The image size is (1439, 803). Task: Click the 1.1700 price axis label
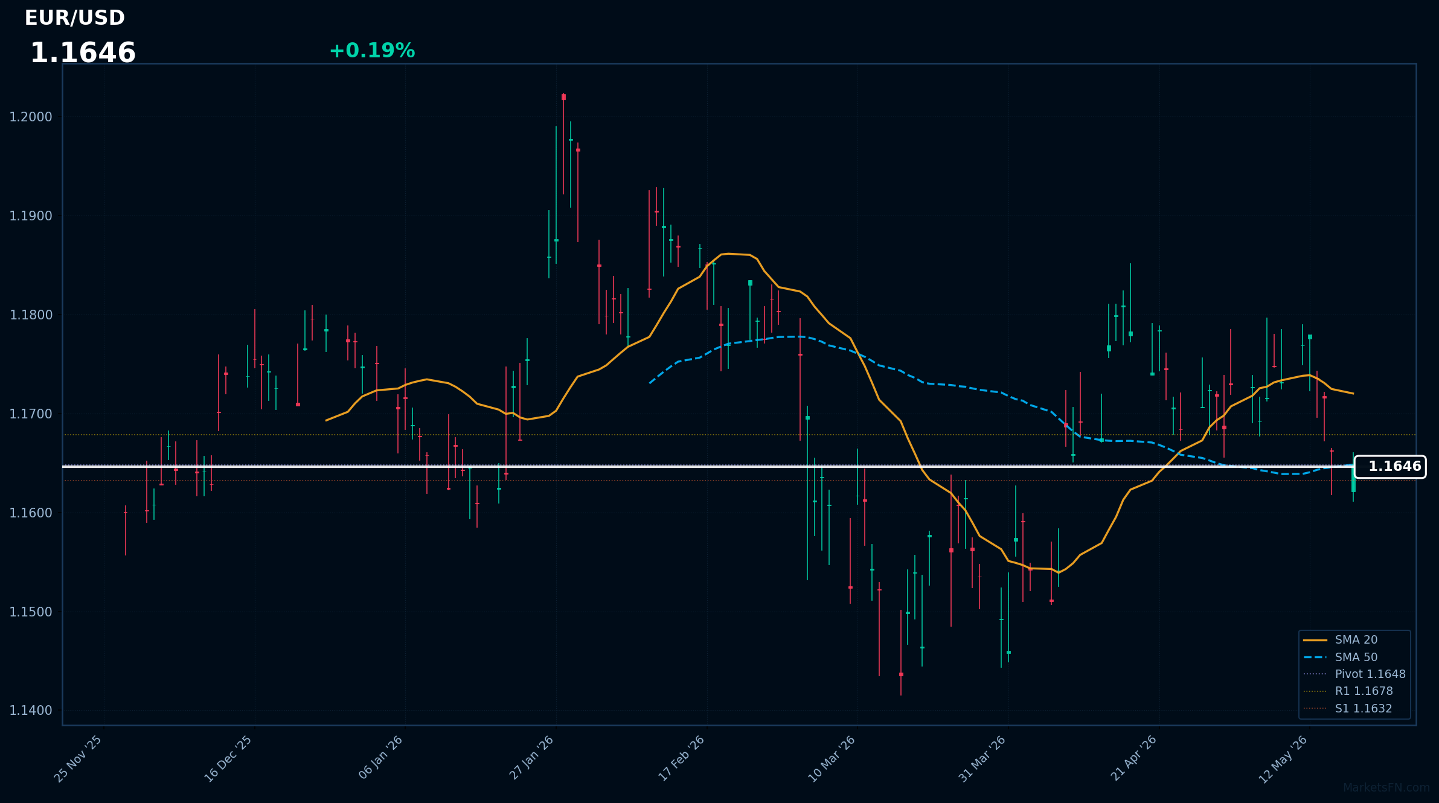pyautogui.click(x=31, y=414)
